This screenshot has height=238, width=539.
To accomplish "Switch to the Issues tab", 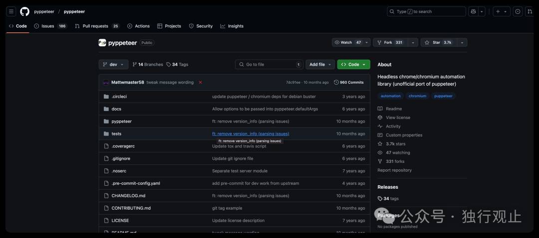I will [x=50, y=26].
